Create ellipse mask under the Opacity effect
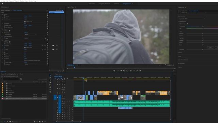Viewport: 218px width, 123px height. [x=5, y=31]
